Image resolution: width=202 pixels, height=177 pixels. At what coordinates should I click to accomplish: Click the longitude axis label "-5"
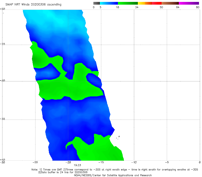167,162
